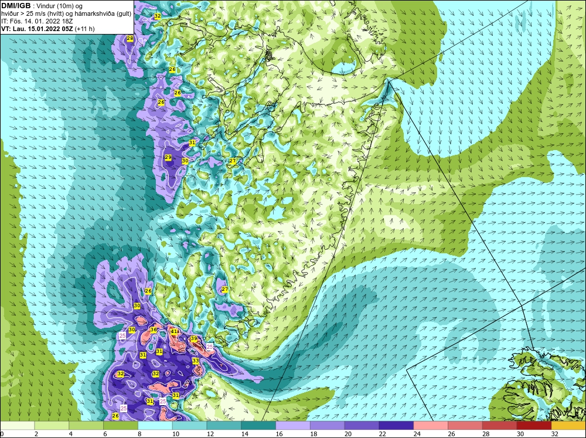Image resolution: width=586 pixels, height=438 pixels.
Task: Click the "12" tick on legend scale
Action: (210, 434)
